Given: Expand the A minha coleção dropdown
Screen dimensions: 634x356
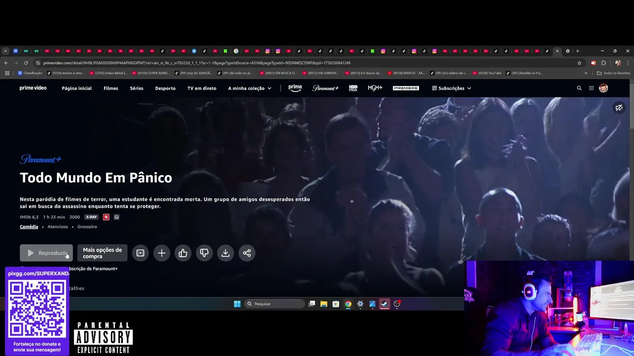Looking at the screenshot, I should point(250,88).
